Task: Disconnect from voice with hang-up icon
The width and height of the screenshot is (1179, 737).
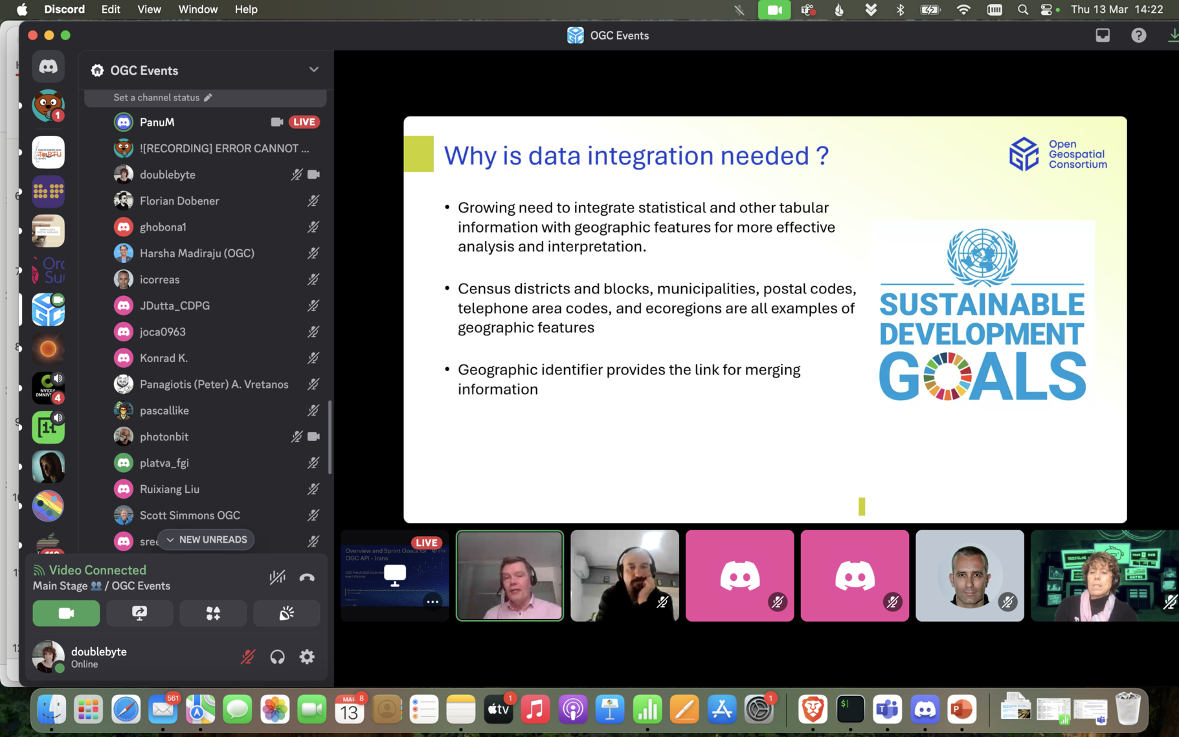Action: tap(307, 577)
